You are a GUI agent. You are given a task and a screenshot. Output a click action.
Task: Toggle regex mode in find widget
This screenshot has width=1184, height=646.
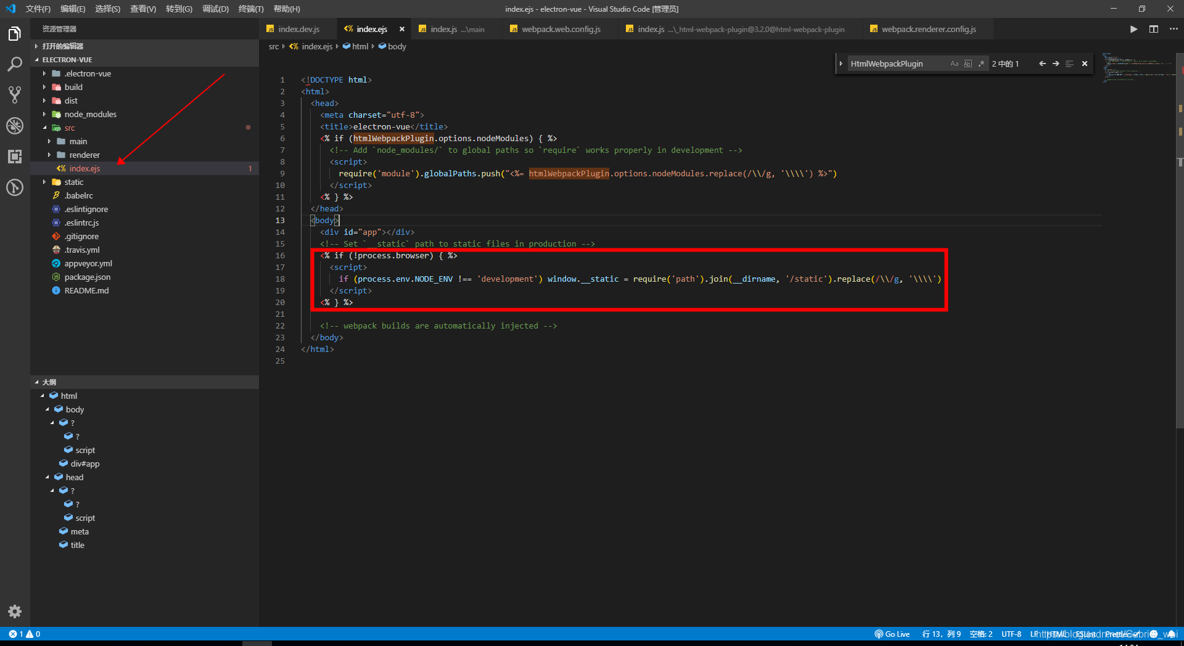(981, 63)
